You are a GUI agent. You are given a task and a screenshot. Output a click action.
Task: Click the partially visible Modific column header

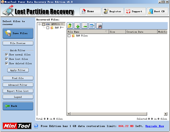pyautogui.click(x=162, y=32)
